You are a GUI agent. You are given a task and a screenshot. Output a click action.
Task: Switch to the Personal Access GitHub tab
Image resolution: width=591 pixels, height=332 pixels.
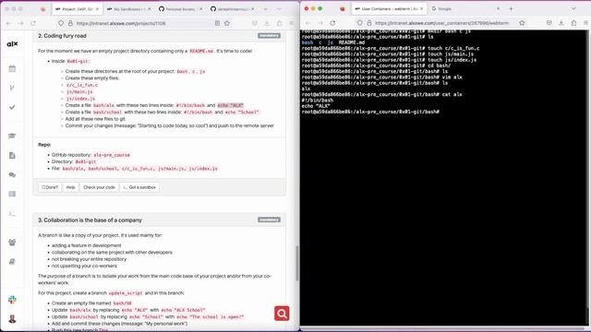click(x=180, y=8)
